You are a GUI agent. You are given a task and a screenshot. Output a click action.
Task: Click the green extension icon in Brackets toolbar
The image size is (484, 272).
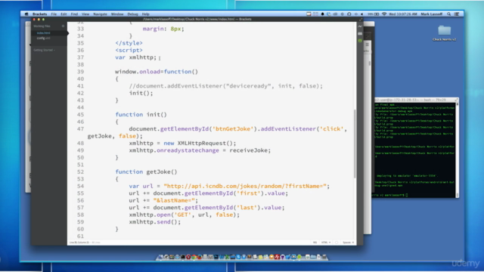tap(360, 41)
